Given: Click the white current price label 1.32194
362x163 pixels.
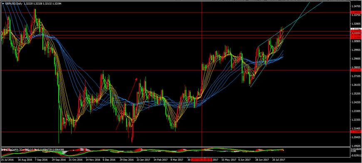Looking at the screenshot, I should pyautogui.click(x=356, y=29).
